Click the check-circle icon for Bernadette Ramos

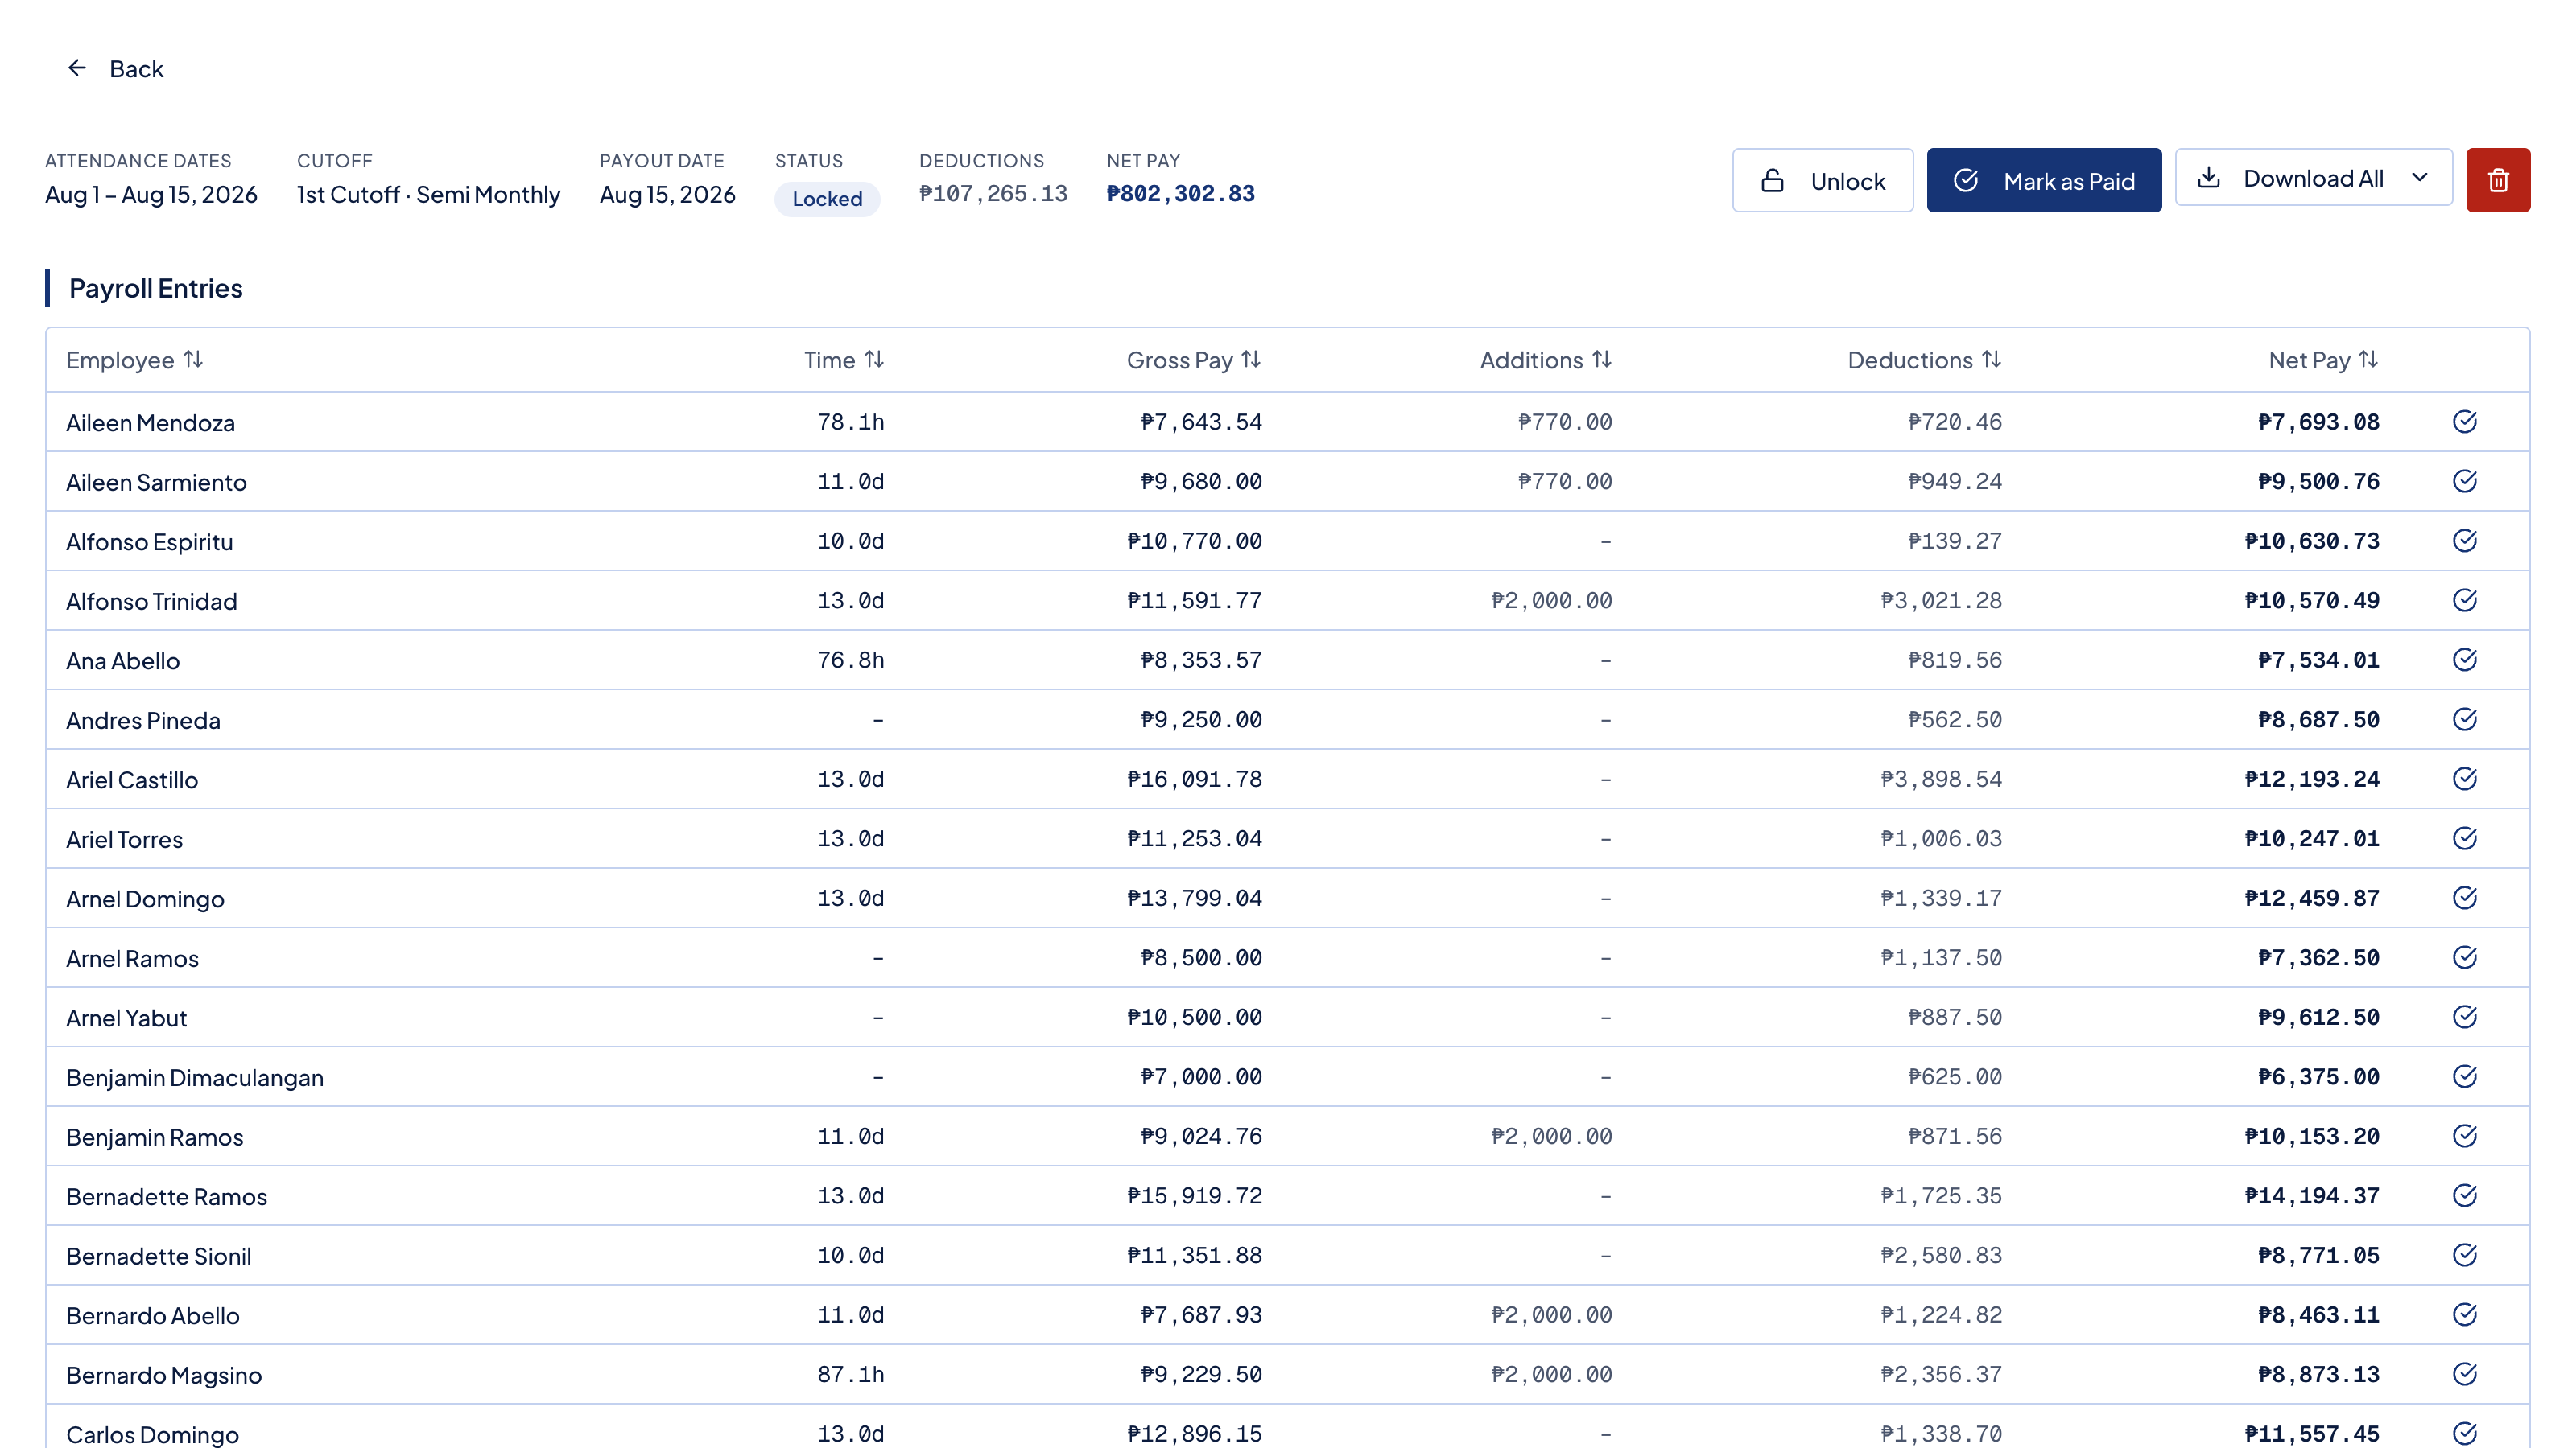click(x=2464, y=1196)
